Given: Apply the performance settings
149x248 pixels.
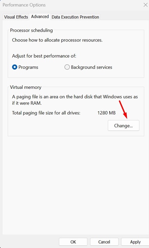Looking at the screenshot, I should coord(135,242).
